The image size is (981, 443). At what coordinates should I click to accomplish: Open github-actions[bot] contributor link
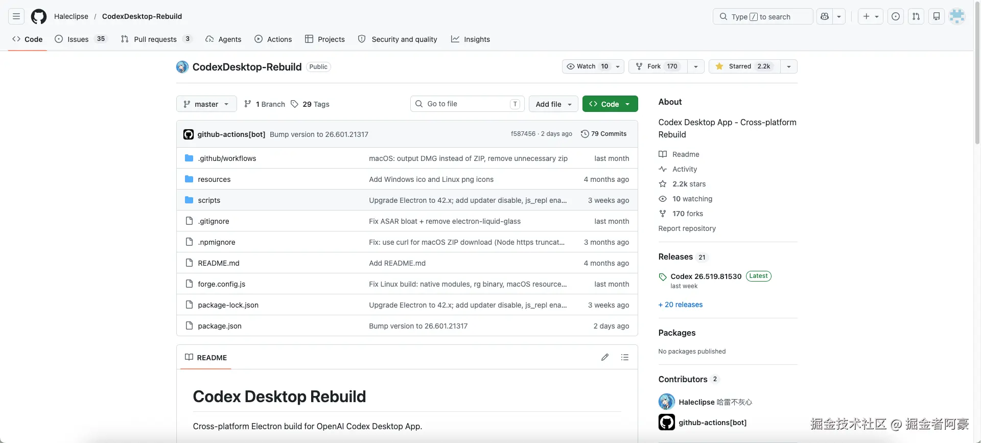click(x=713, y=423)
